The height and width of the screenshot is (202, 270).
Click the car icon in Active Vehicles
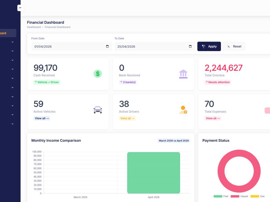[98, 110]
